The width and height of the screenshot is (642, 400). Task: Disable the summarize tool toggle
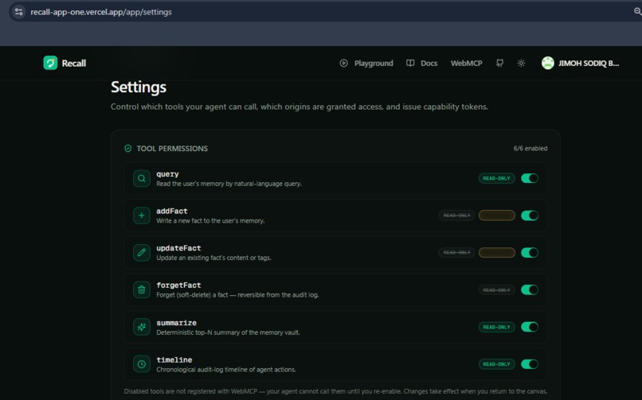point(530,327)
